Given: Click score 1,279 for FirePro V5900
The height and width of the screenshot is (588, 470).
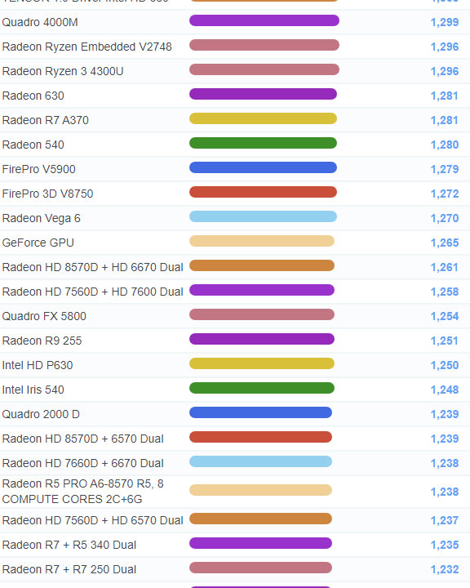Looking at the screenshot, I should point(445,170).
